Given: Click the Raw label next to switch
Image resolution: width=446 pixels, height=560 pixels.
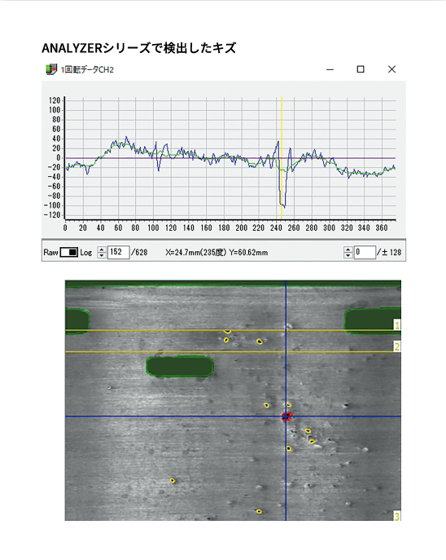Looking at the screenshot, I should click(50, 253).
